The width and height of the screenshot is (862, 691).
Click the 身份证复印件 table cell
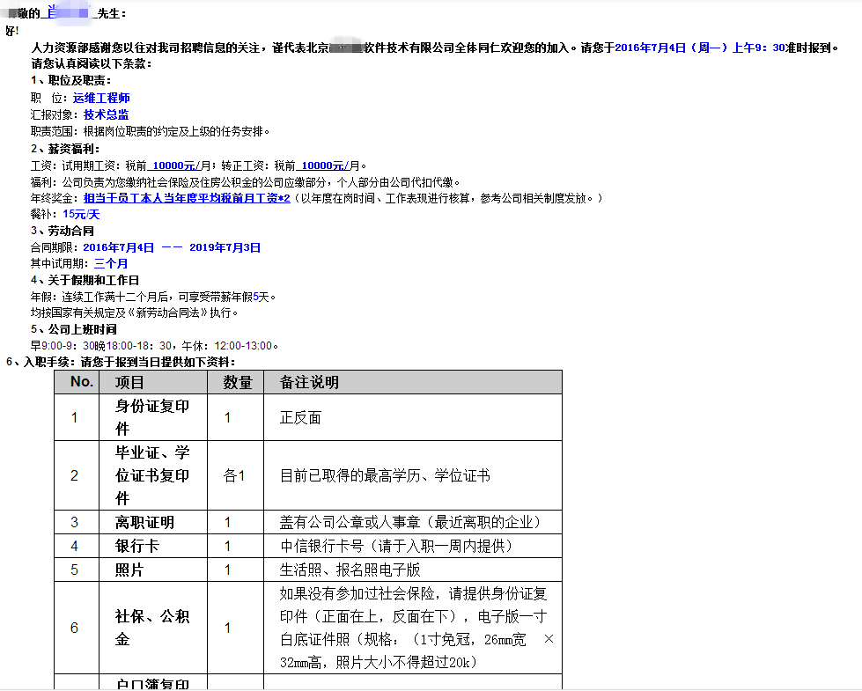(x=152, y=417)
